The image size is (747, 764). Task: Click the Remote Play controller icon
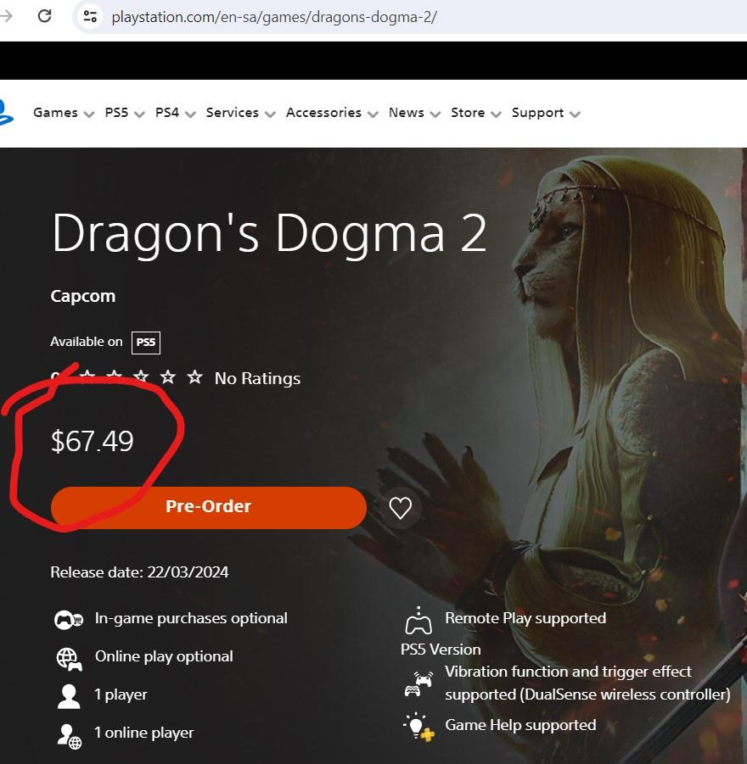click(x=418, y=620)
